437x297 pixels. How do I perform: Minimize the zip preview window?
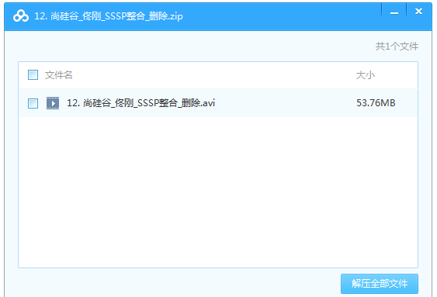[394, 13]
